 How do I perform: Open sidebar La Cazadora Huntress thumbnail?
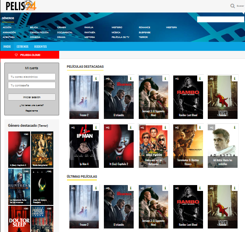[19, 187]
